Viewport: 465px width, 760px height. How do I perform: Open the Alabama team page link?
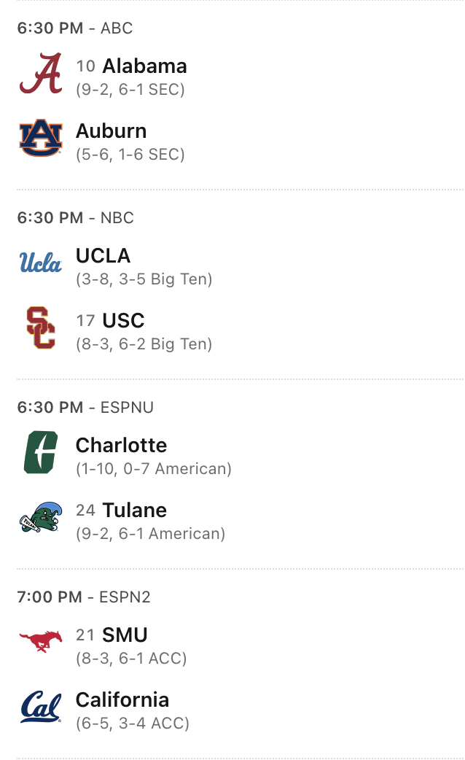[x=144, y=66]
